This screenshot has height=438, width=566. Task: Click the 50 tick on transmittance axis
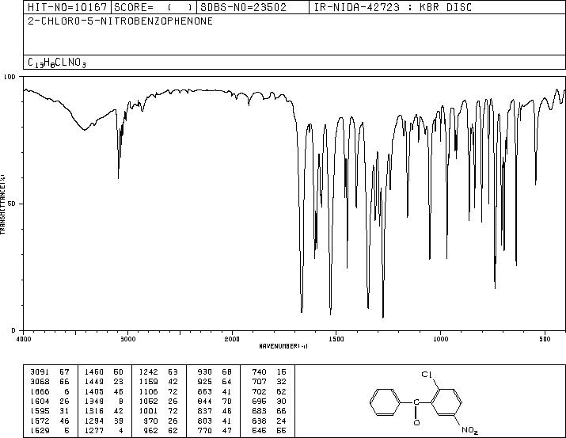(12, 204)
